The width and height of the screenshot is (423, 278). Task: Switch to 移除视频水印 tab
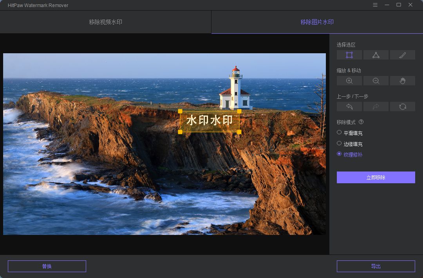(105, 22)
